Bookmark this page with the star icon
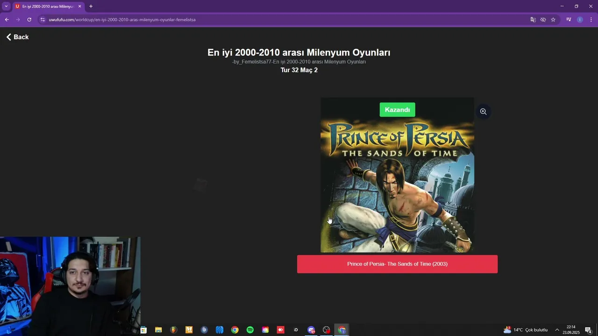The height and width of the screenshot is (336, 598). pos(553,20)
